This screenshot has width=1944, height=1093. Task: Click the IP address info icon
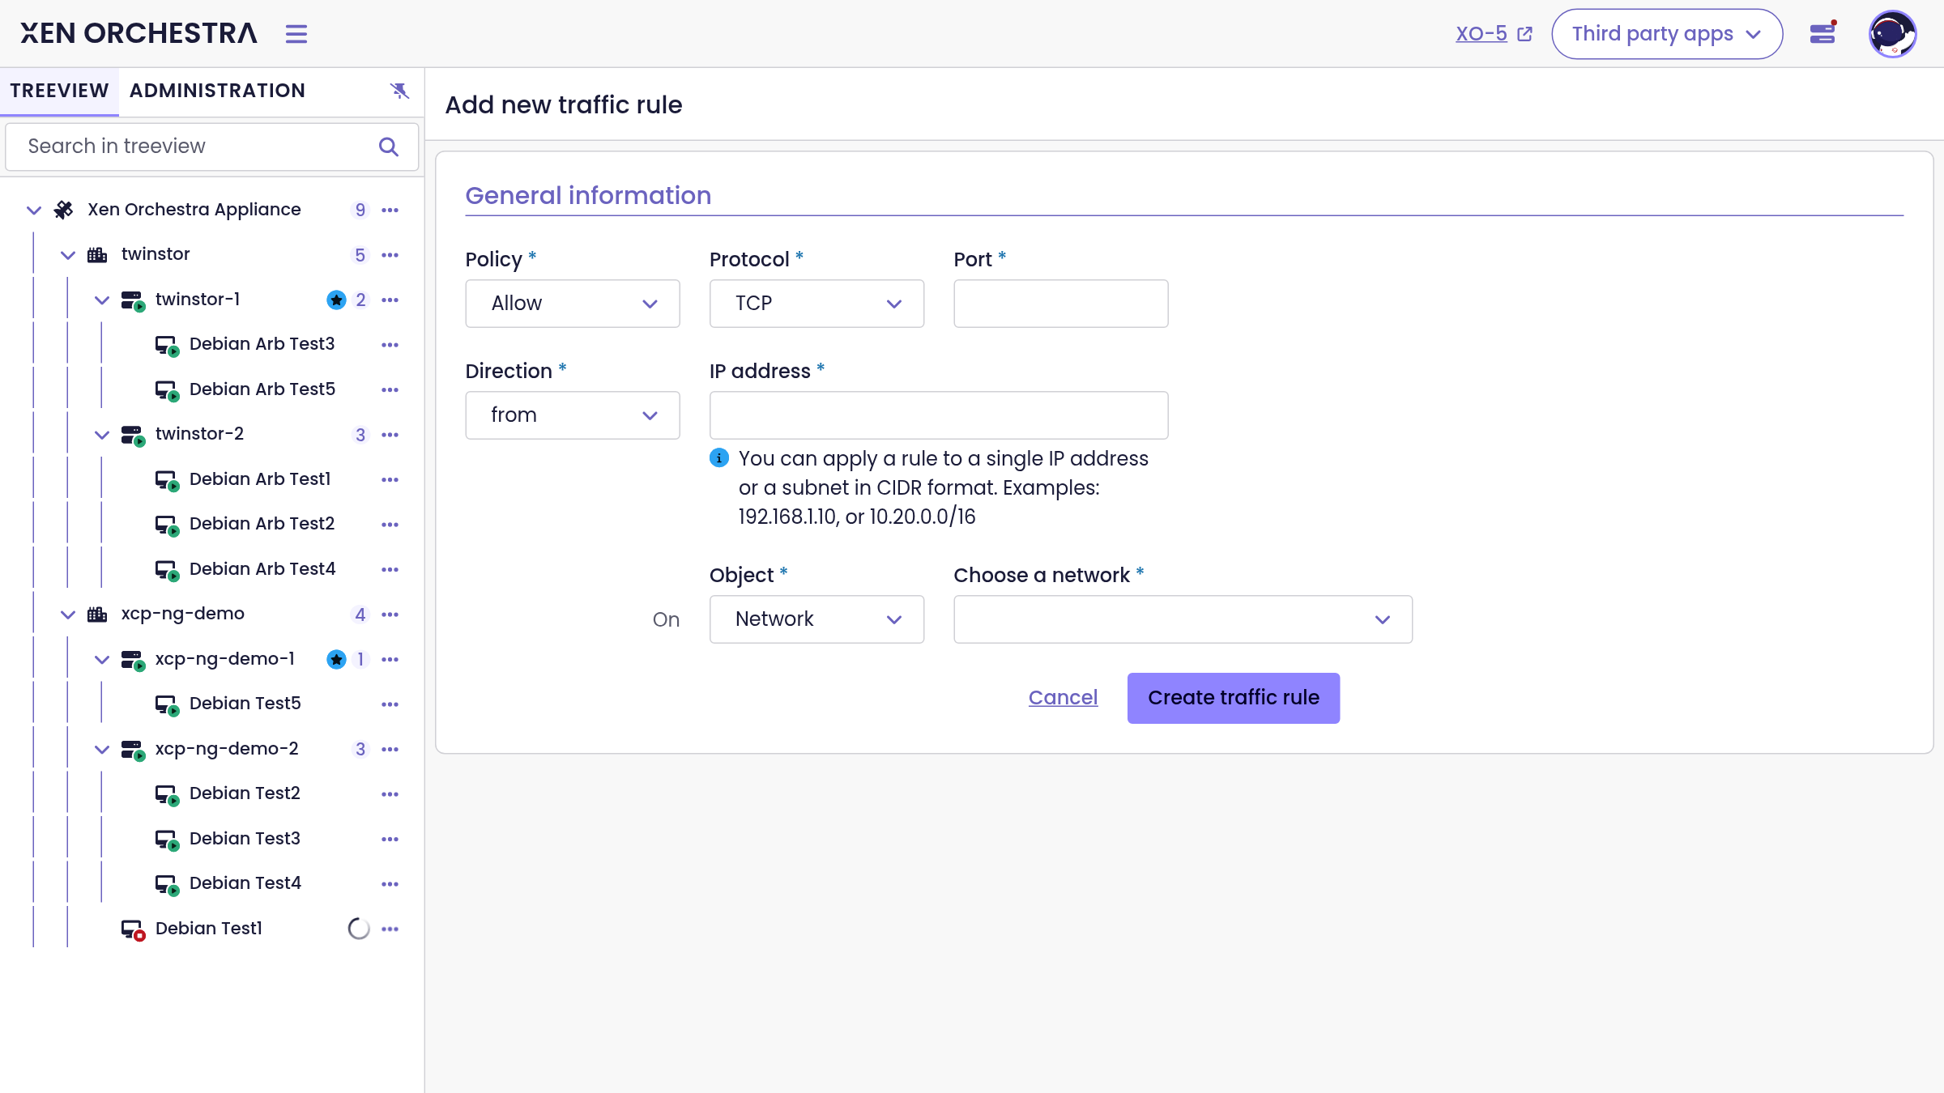click(719, 458)
